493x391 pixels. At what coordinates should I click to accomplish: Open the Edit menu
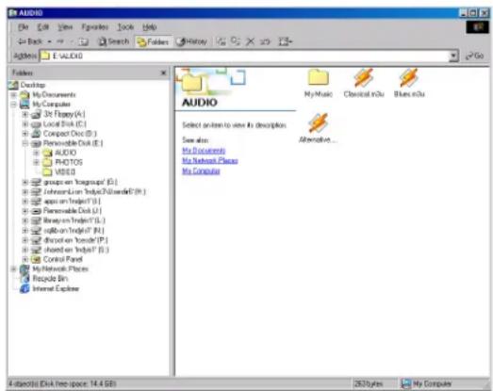[x=43, y=27]
